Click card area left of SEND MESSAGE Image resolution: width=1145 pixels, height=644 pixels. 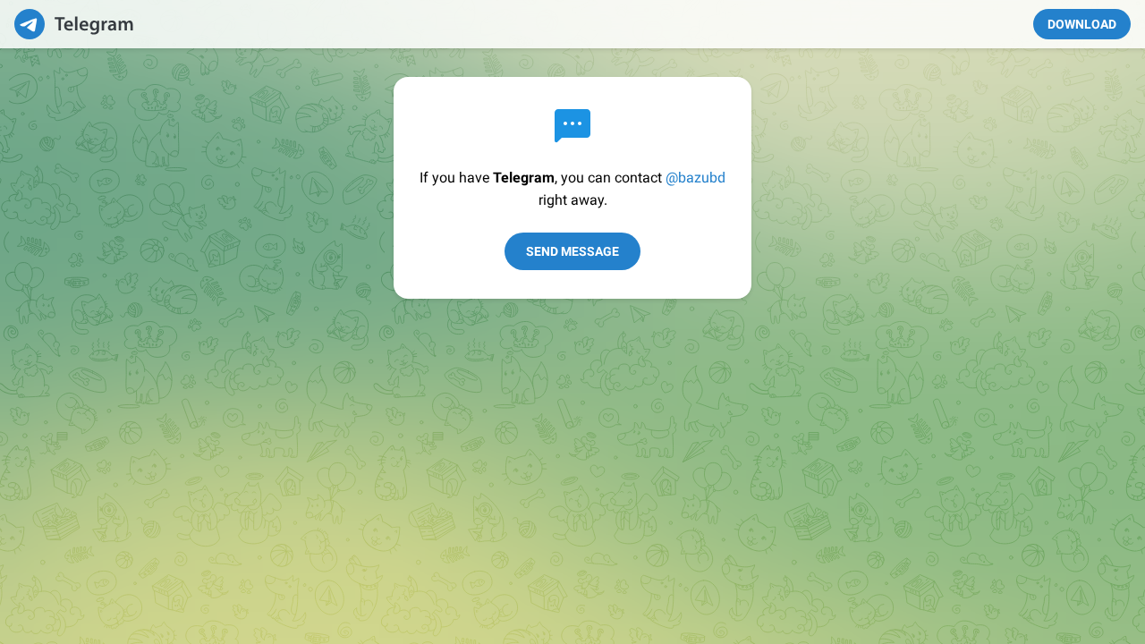click(447, 251)
